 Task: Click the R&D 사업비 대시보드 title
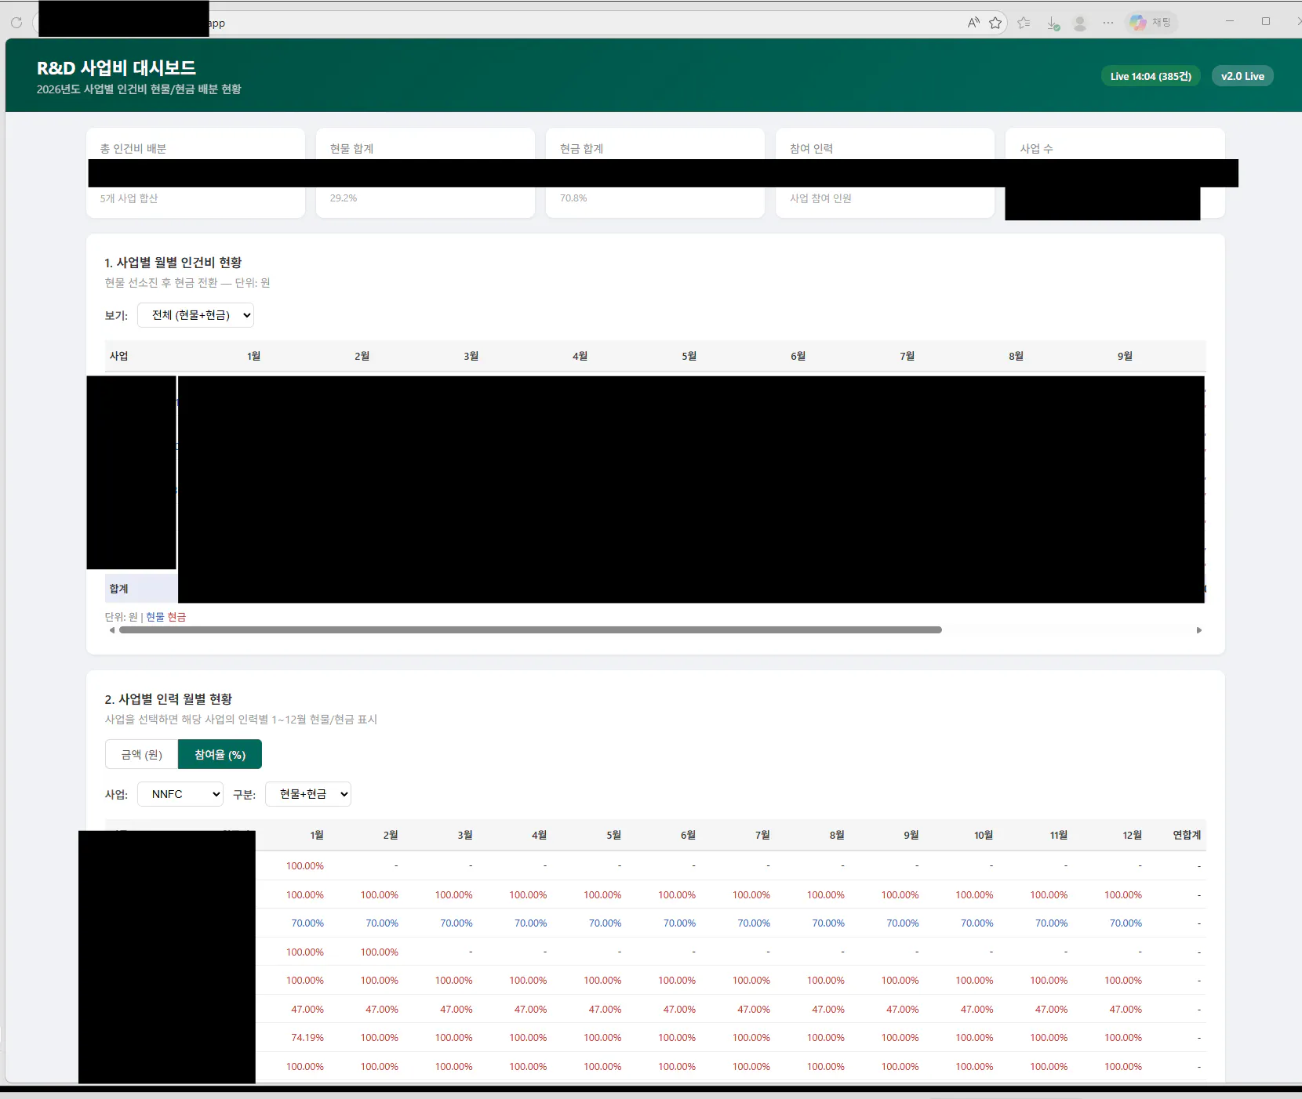coord(116,68)
